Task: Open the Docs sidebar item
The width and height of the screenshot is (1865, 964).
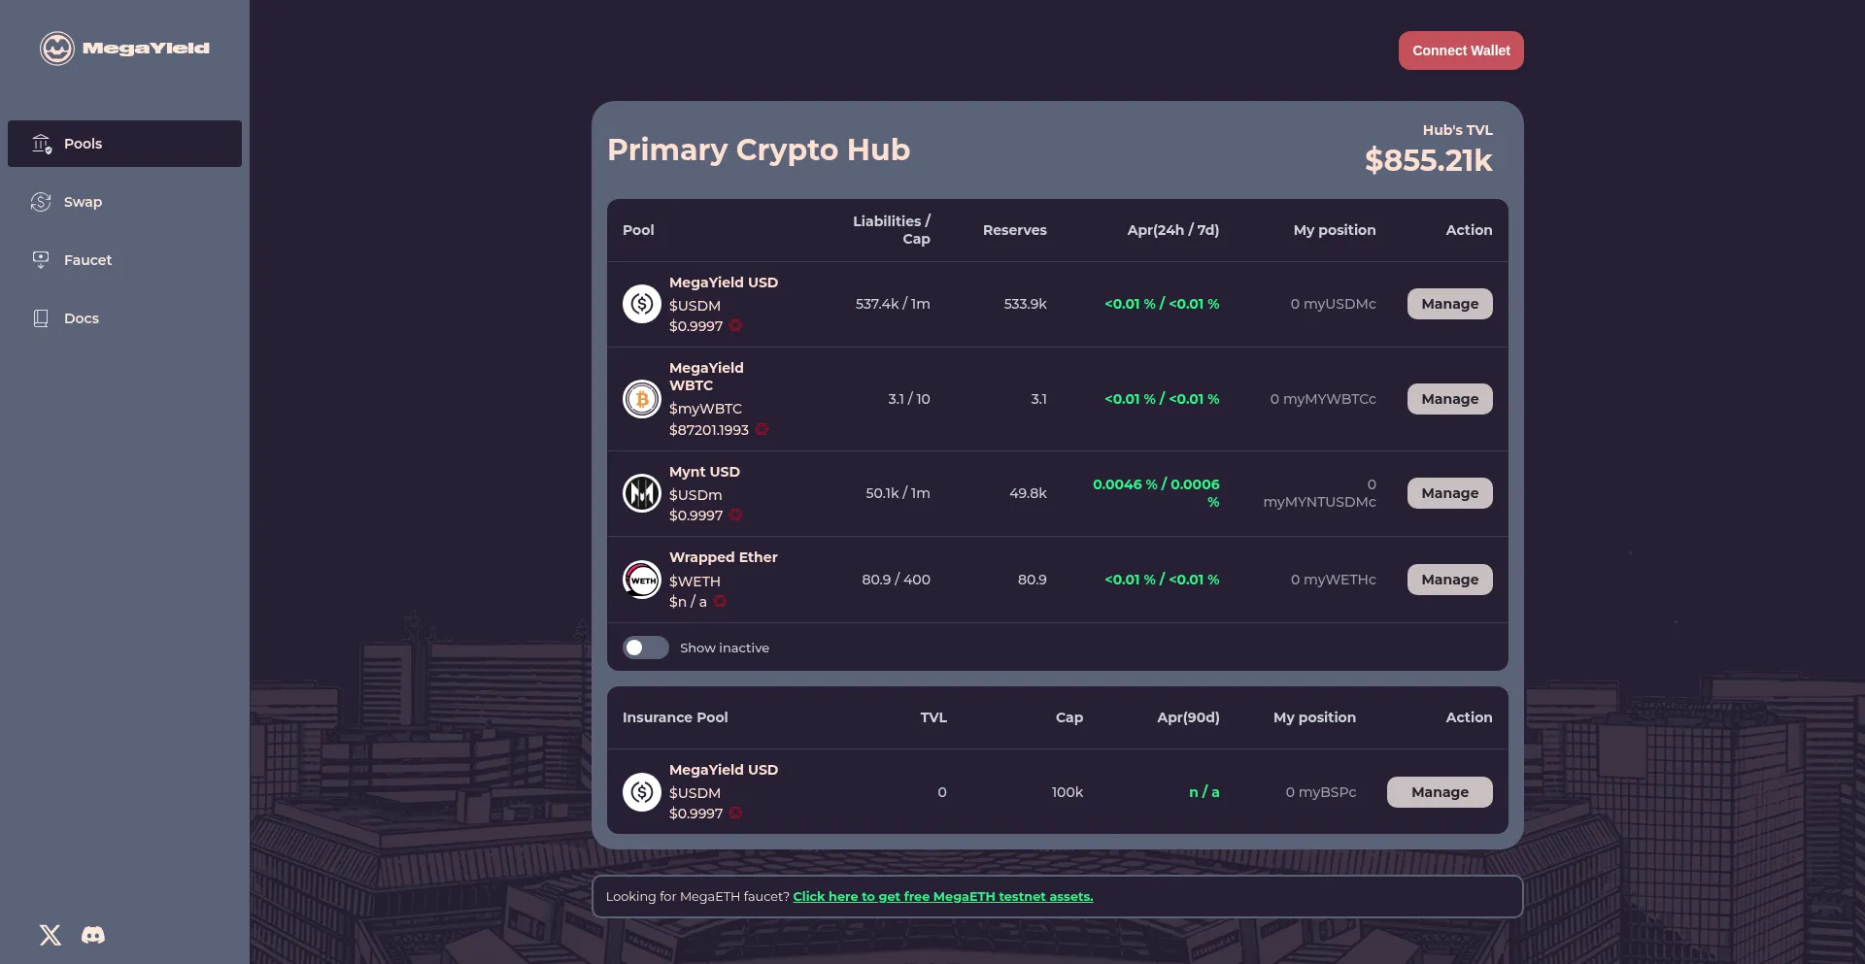Action: pyautogui.click(x=81, y=318)
